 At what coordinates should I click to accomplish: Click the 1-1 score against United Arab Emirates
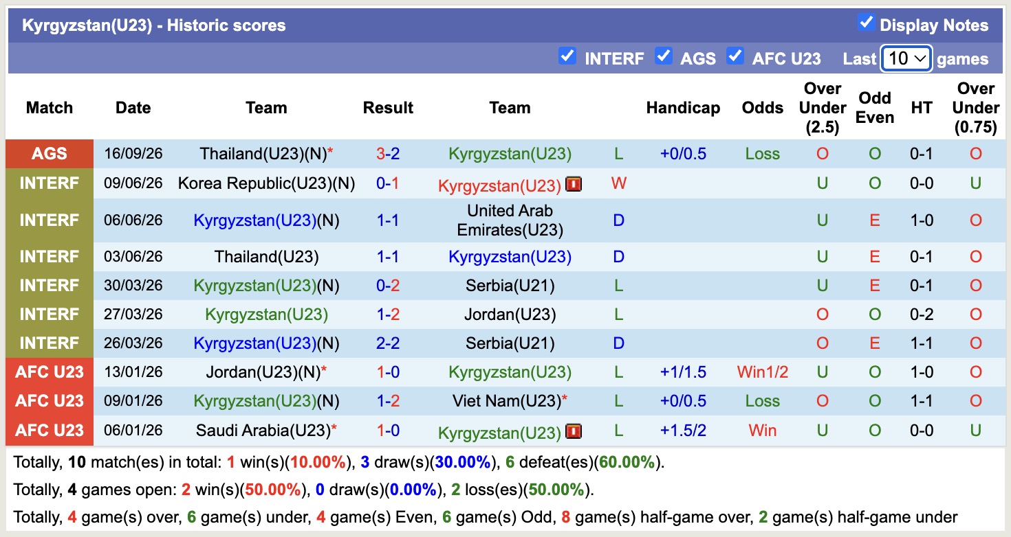(388, 220)
